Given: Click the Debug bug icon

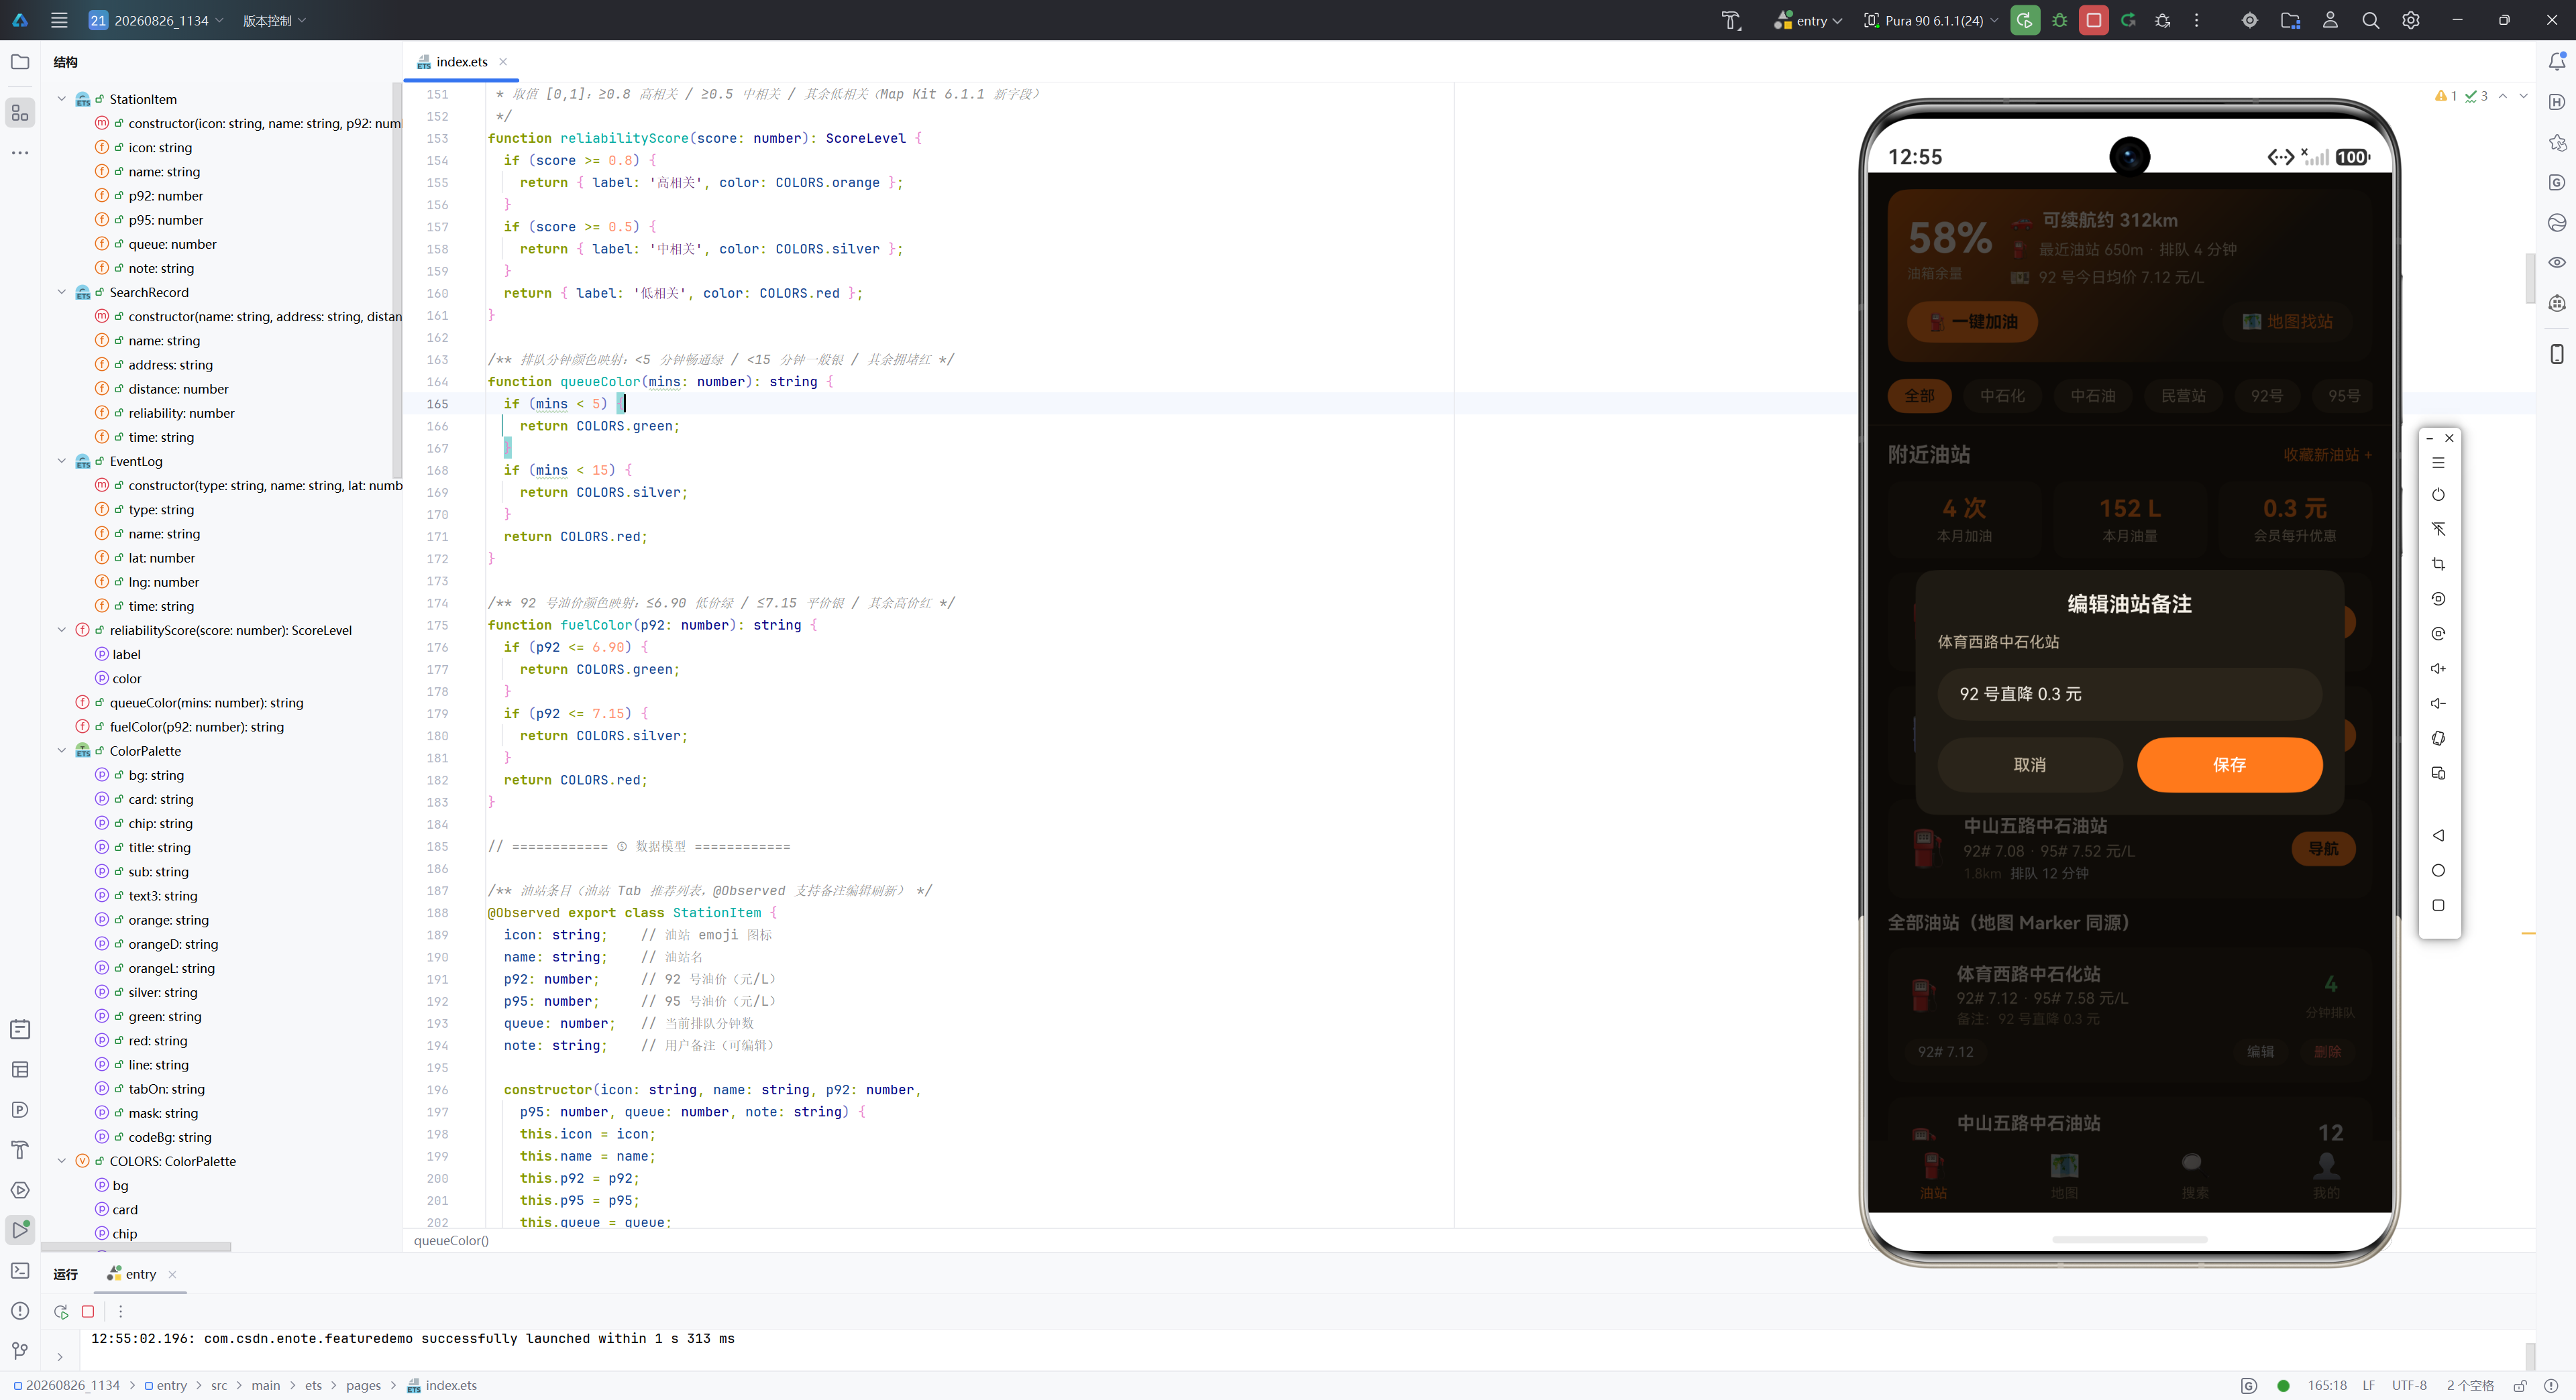Looking at the screenshot, I should [x=2059, y=20].
